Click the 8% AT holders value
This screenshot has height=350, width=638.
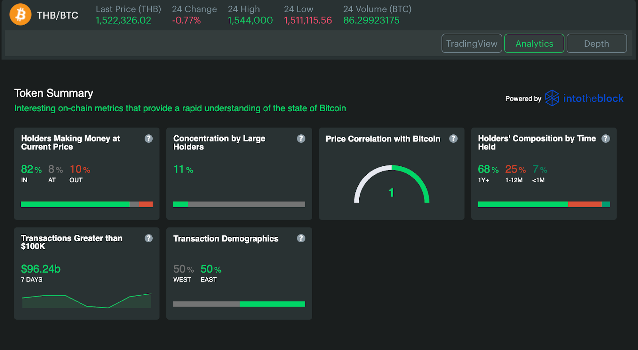click(55, 169)
